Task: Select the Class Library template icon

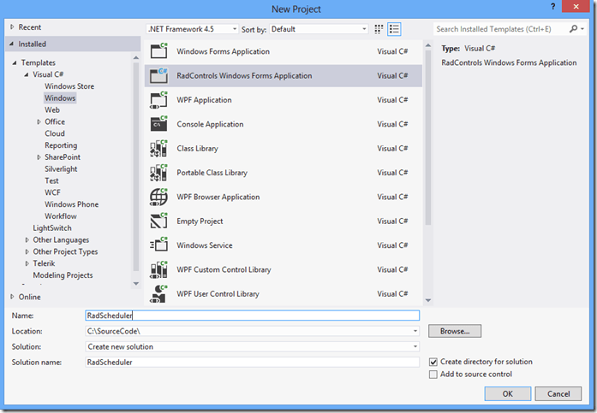Action: point(158,148)
